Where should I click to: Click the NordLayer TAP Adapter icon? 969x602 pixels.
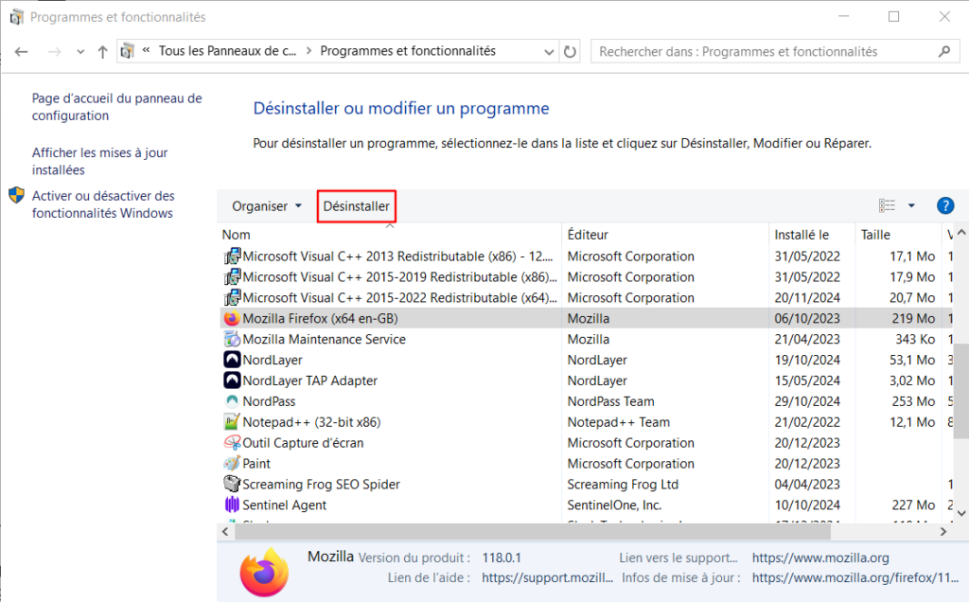pos(232,381)
